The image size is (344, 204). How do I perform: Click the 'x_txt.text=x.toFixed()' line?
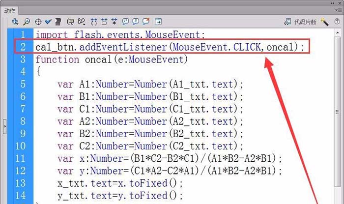[x=120, y=183]
